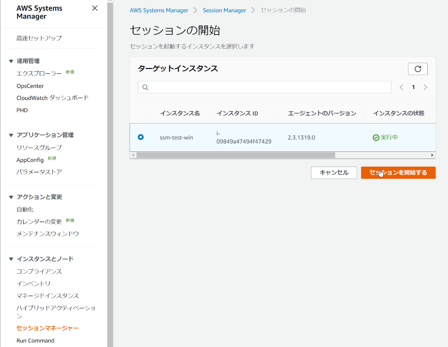Open ハイブリッドアクティベーション in sidebar
The width and height of the screenshot is (448, 347).
[56, 312]
